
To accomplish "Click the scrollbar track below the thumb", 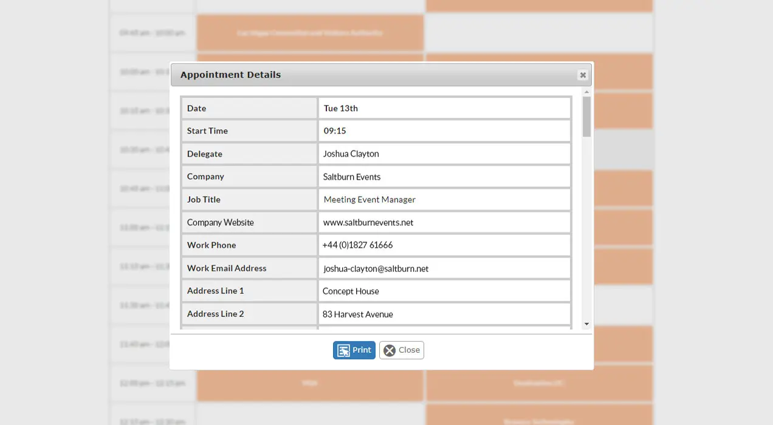I will point(586,231).
